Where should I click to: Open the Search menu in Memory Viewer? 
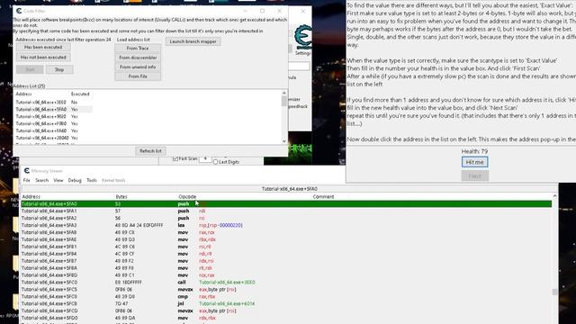[42, 180]
